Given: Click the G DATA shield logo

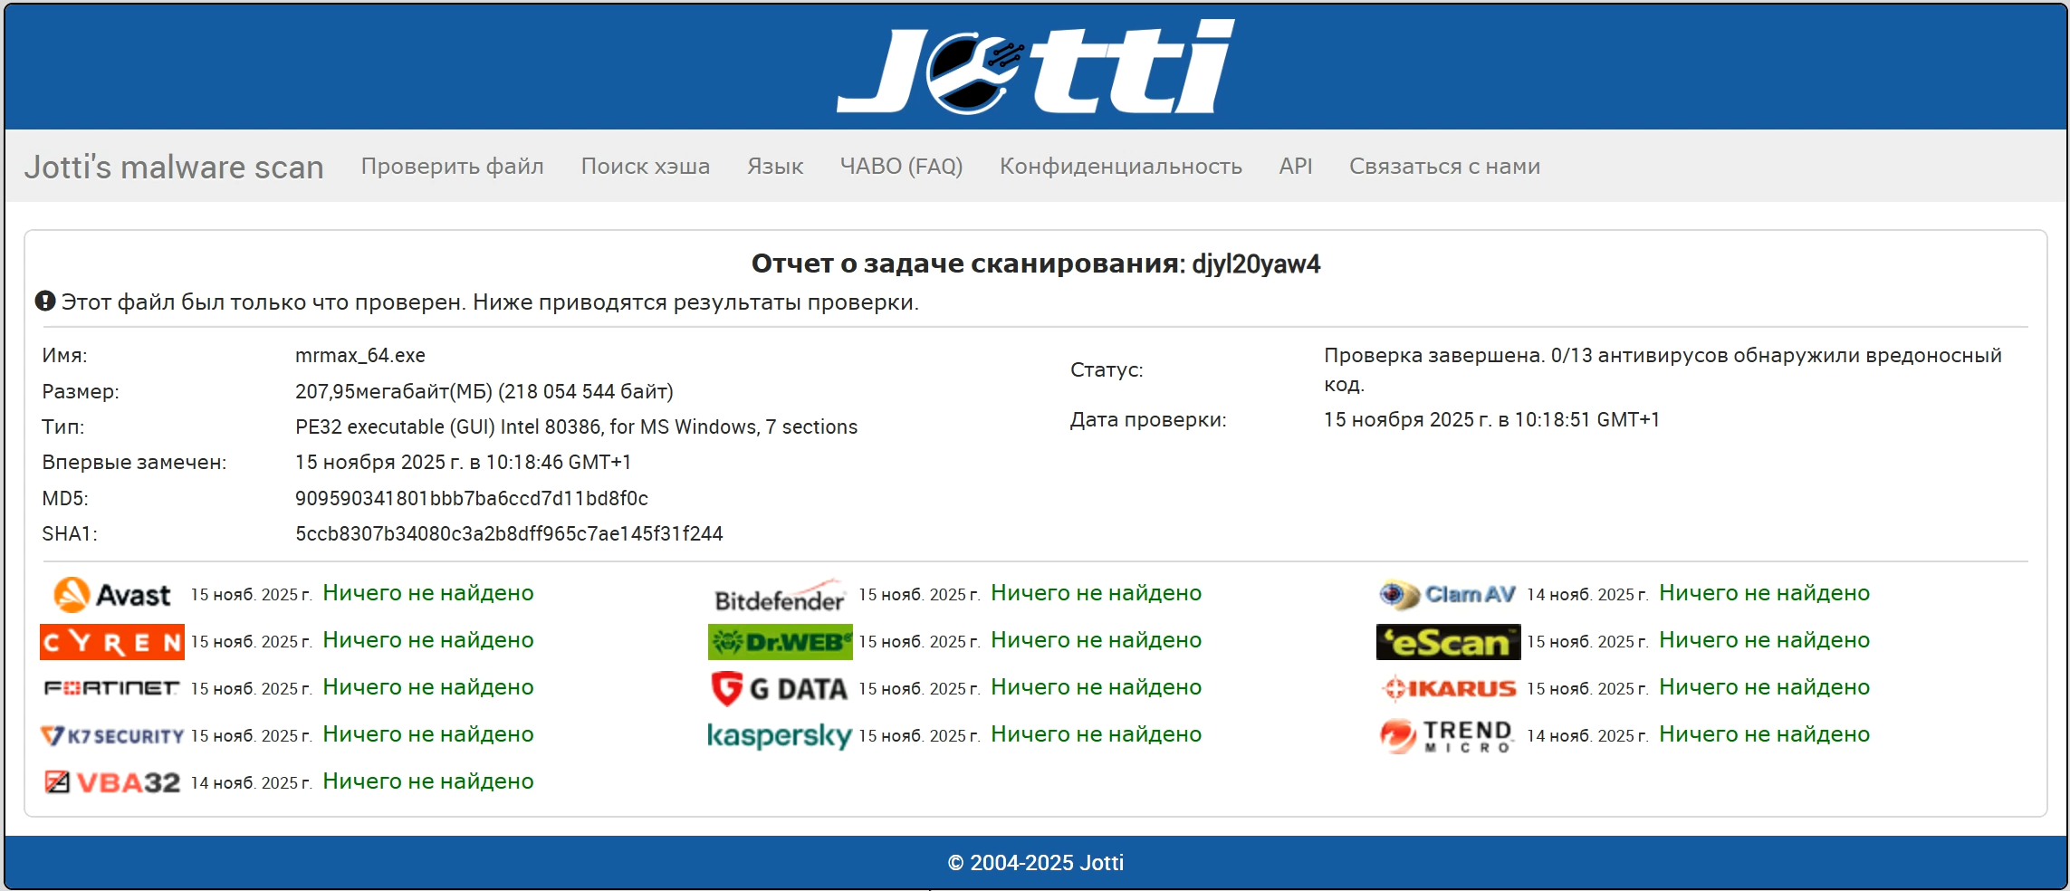Looking at the screenshot, I should click(x=780, y=689).
